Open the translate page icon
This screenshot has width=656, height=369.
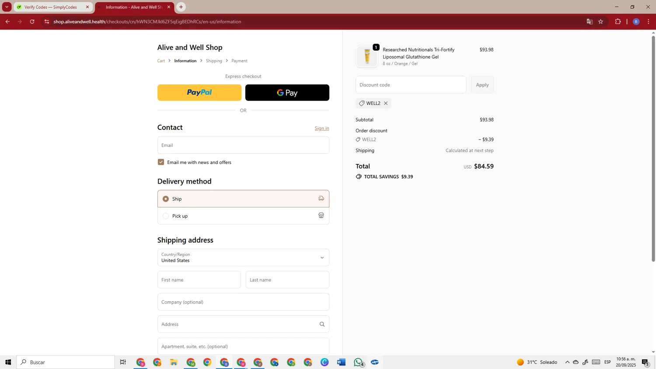coord(590,21)
